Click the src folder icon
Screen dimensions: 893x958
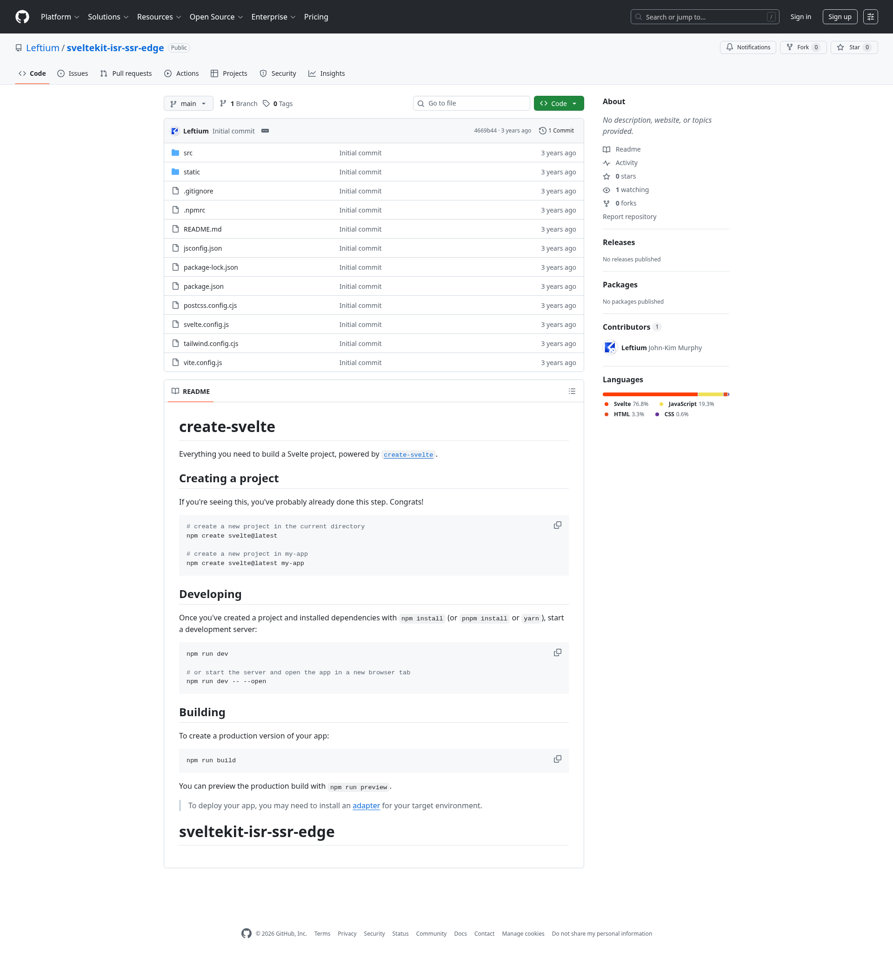175,153
